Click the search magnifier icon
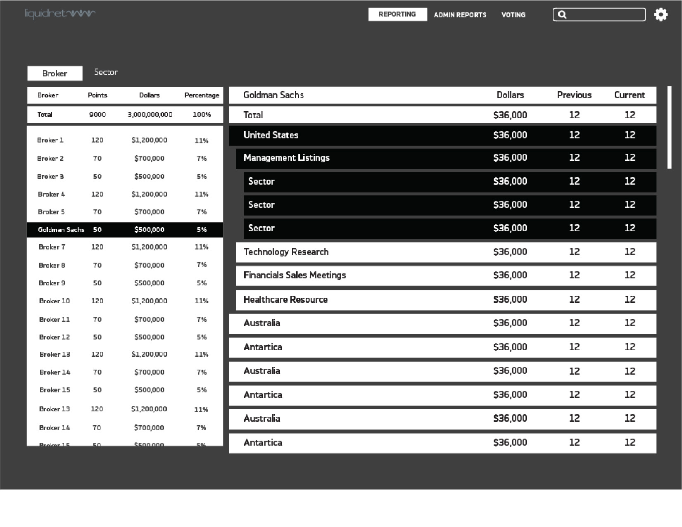The width and height of the screenshot is (682, 527). 562,14
